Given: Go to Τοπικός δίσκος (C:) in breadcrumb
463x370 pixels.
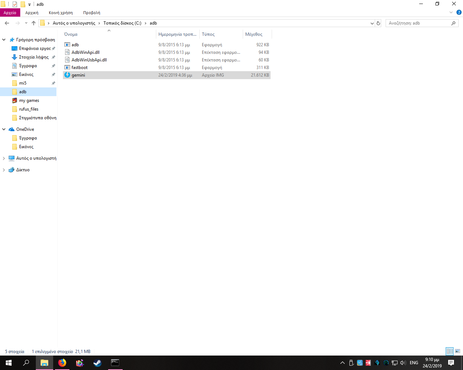Looking at the screenshot, I should point(122,23).
